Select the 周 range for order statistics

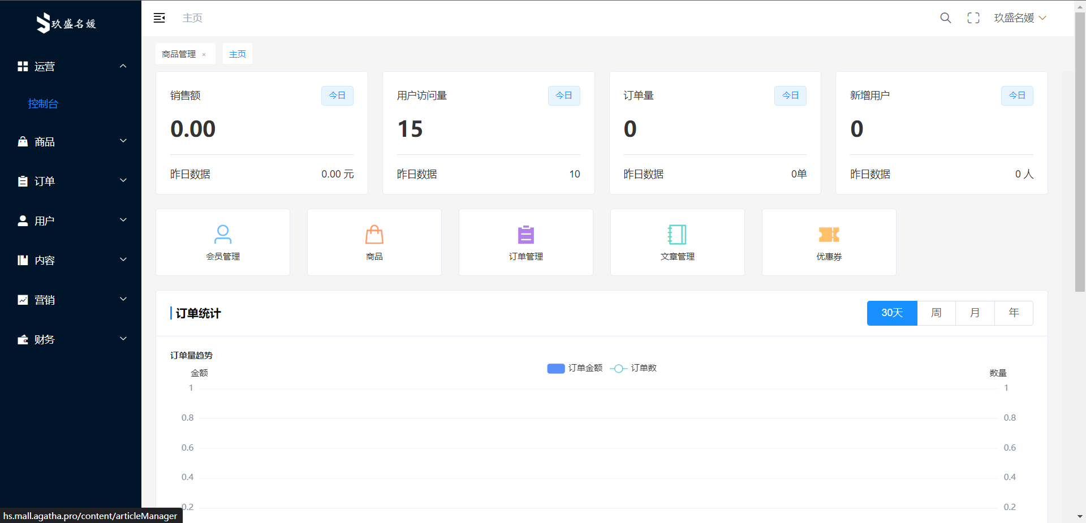point(936,313)
